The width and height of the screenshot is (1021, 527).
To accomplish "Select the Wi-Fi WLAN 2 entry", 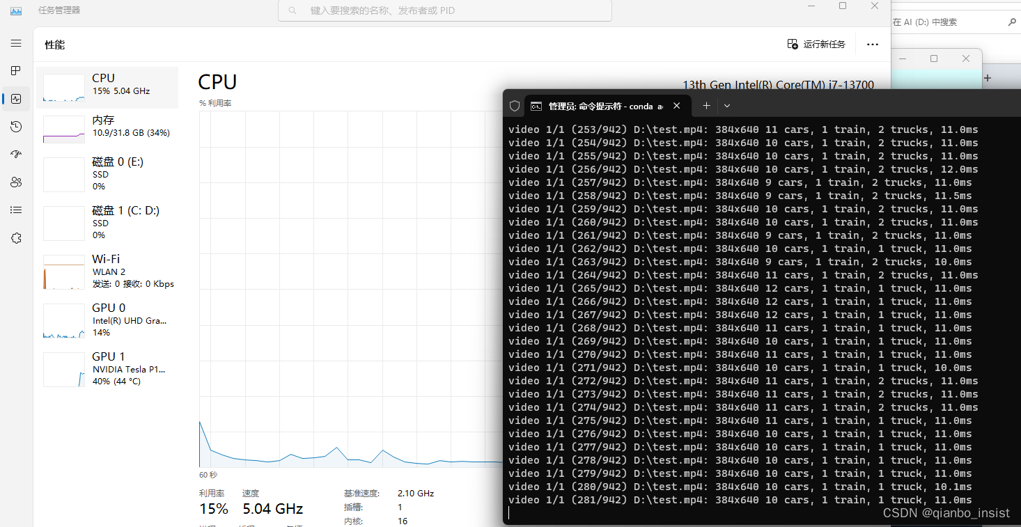I will [107, 272].
